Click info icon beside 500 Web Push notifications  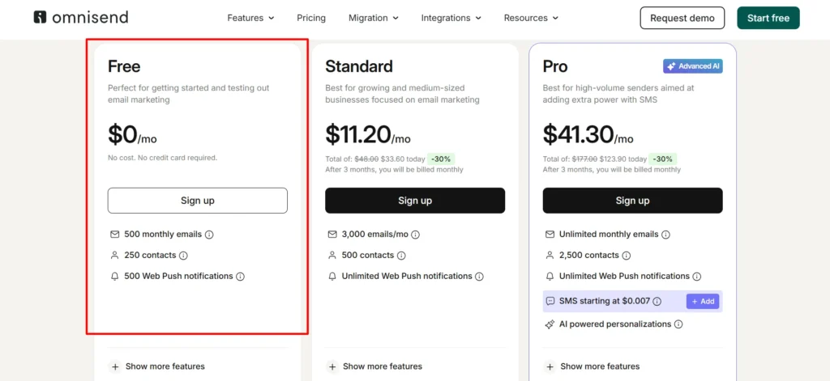pyautogui.click(x=240, y=277)
